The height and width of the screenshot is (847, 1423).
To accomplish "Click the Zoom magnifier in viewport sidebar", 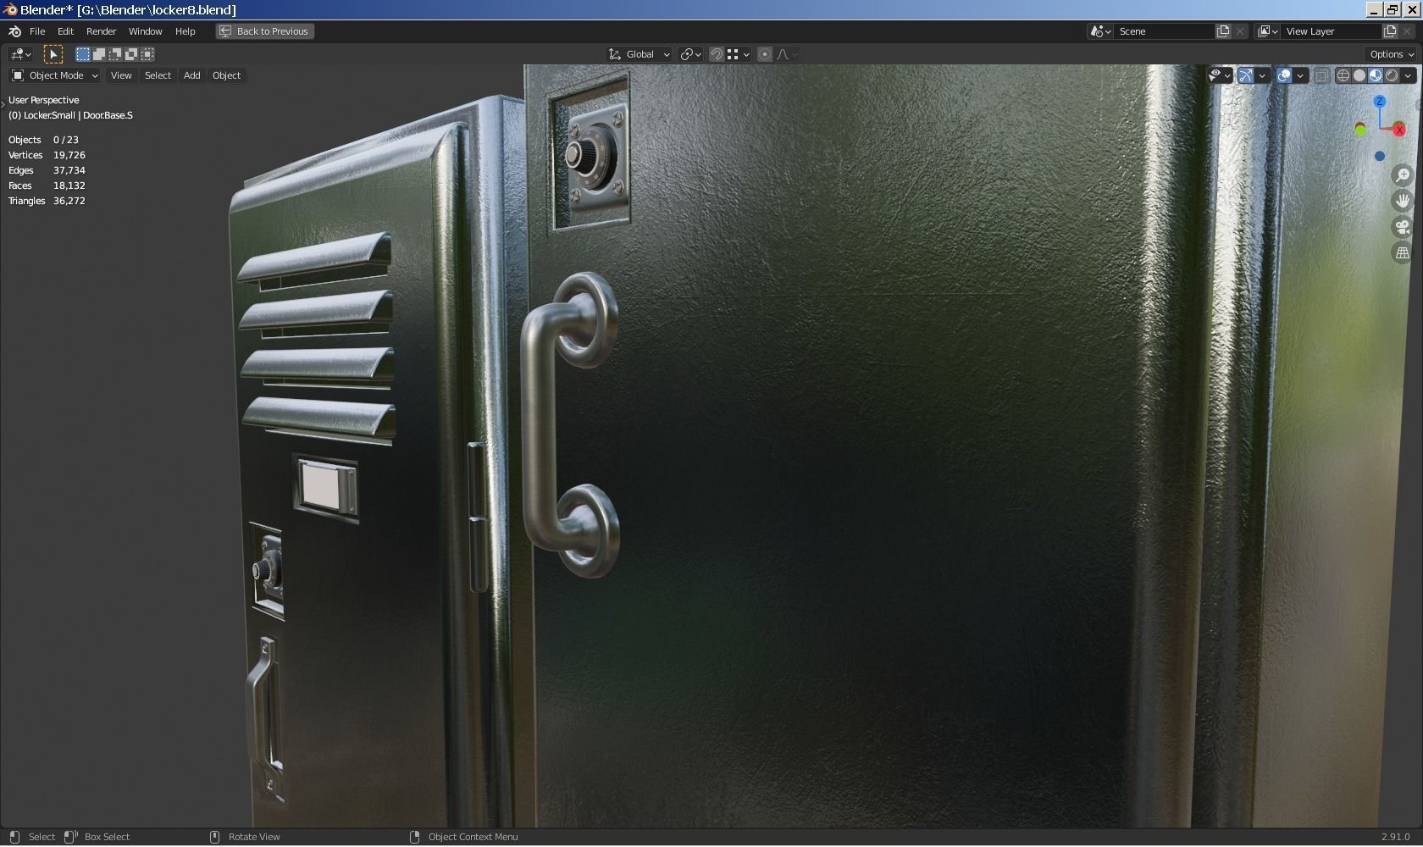I will pos(1403,174).
